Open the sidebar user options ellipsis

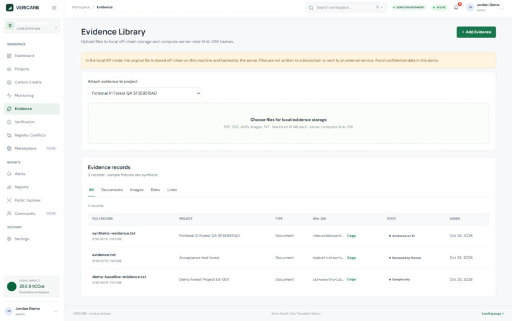pos(55,311)
